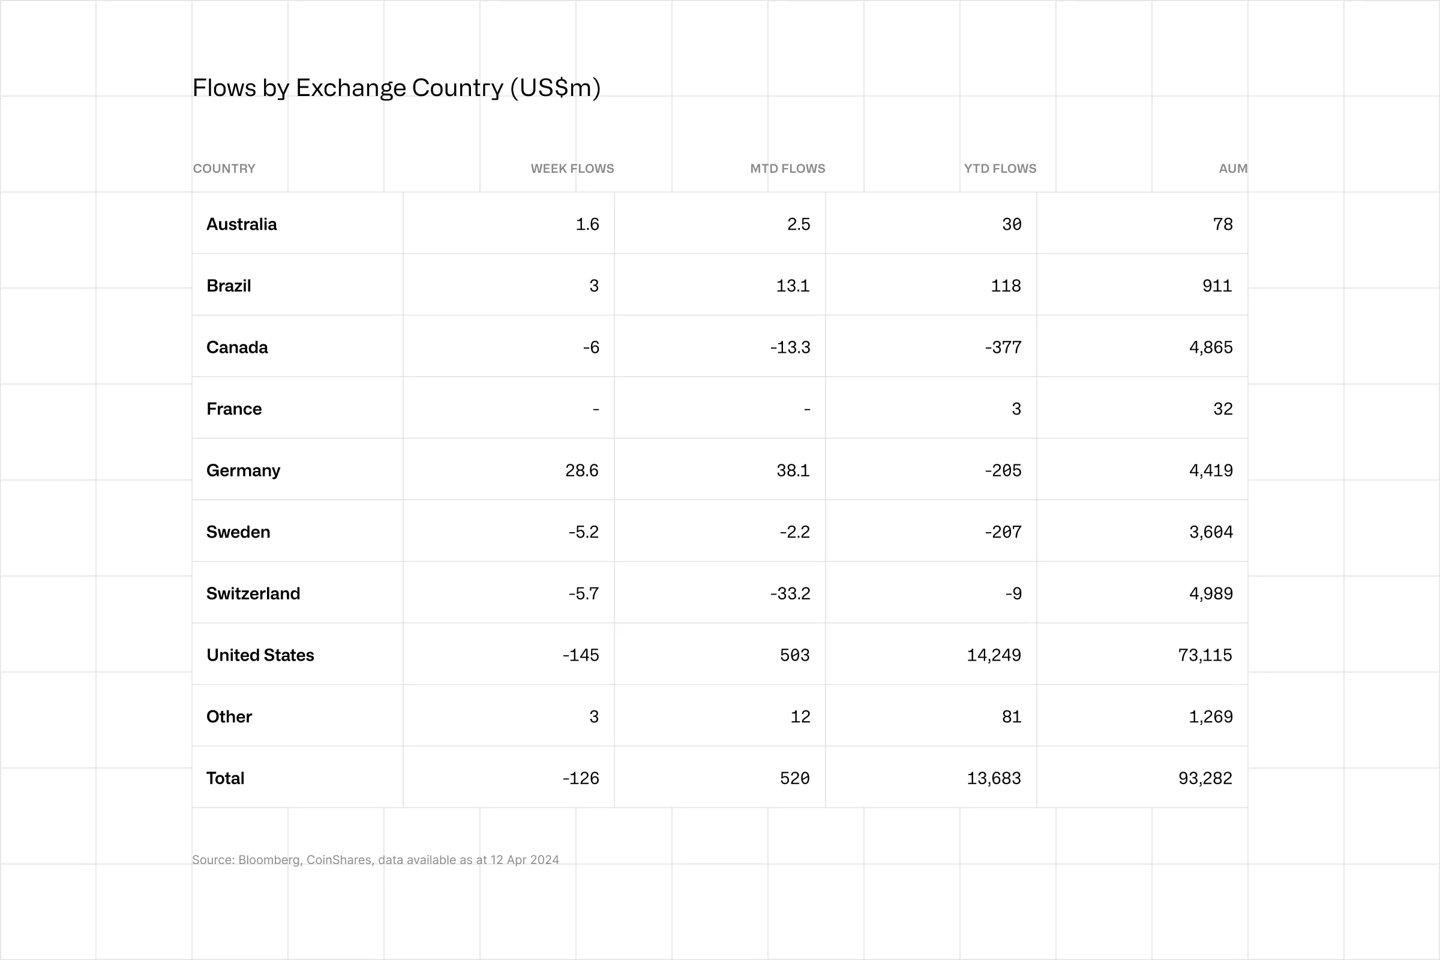Click the YTD FLOWS column header
Image resolution: width=1440 pixels, height=960 pixels.
(1000, 169)
